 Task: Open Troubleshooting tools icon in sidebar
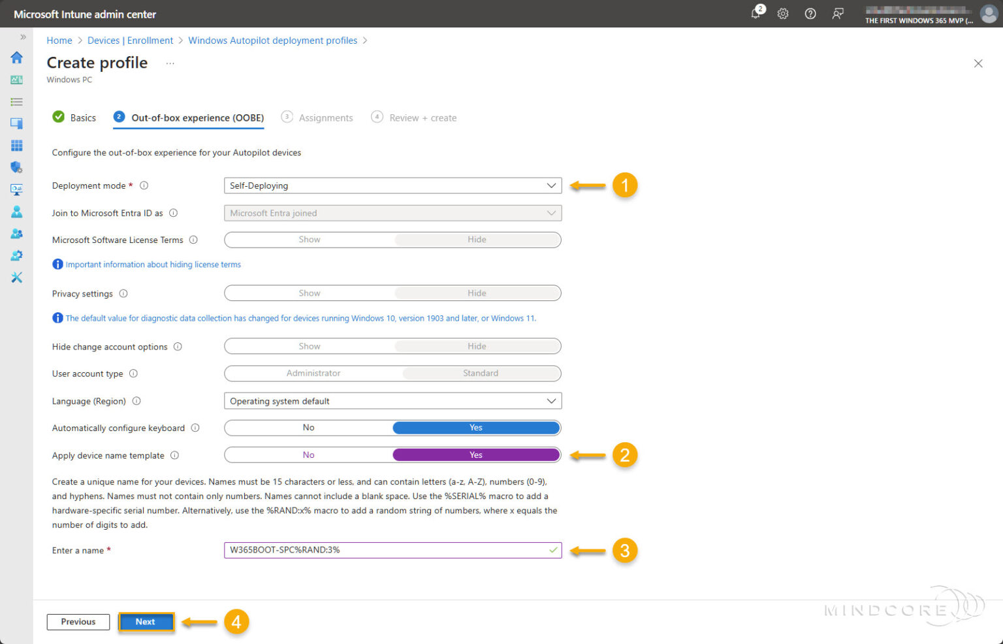click(x=17, y=278)
